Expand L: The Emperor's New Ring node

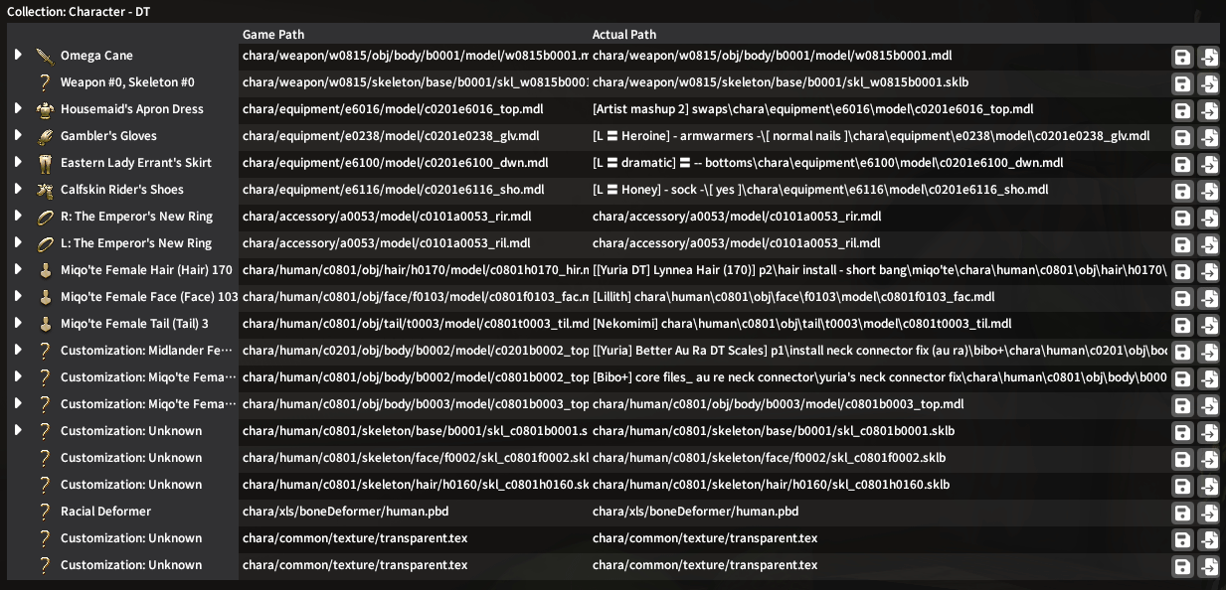click(x=18, y=243)
